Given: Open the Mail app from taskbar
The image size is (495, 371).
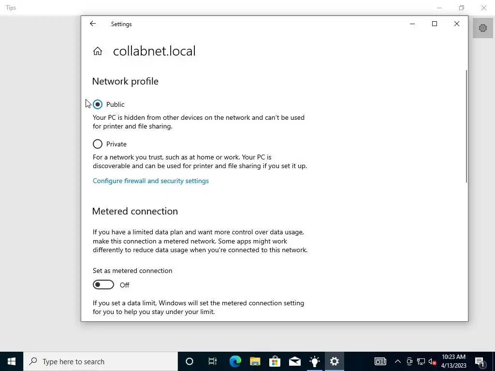Looking at the screenshot, I should click(x=295, y=361).
